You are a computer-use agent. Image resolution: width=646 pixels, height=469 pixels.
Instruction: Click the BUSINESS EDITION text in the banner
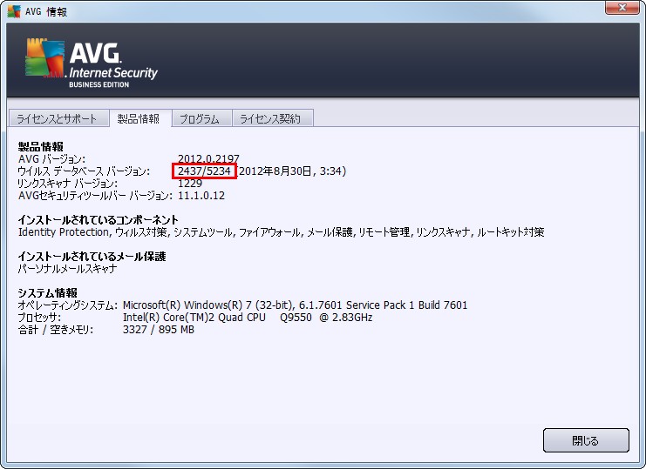[x=99, y=84]
